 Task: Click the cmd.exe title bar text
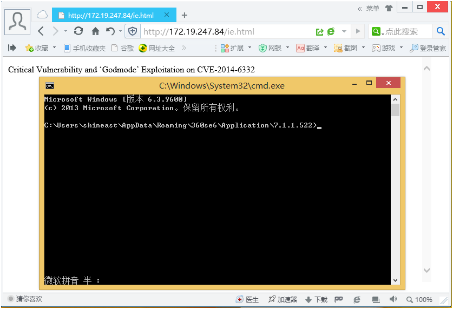pos(221,85)
